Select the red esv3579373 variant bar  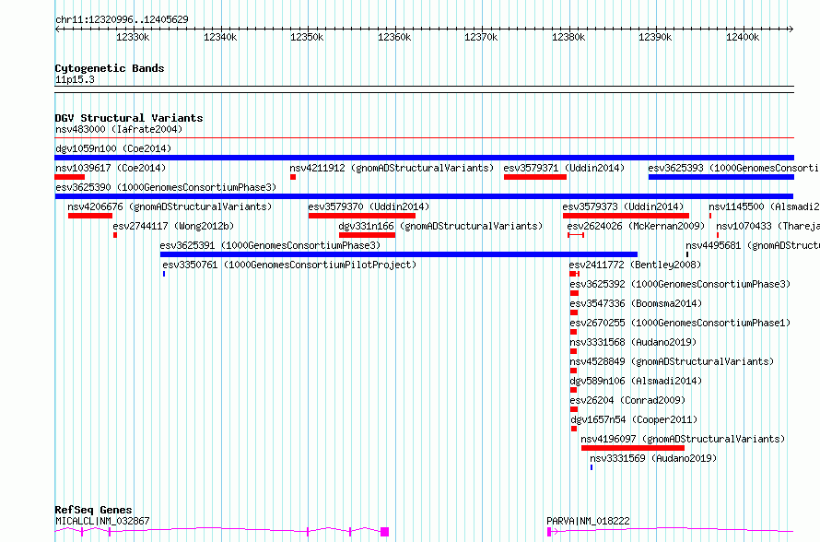[x=626, y=216]
